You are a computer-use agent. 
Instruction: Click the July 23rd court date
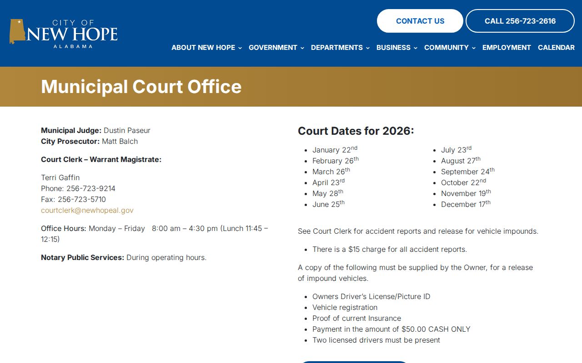click(456, 150)
